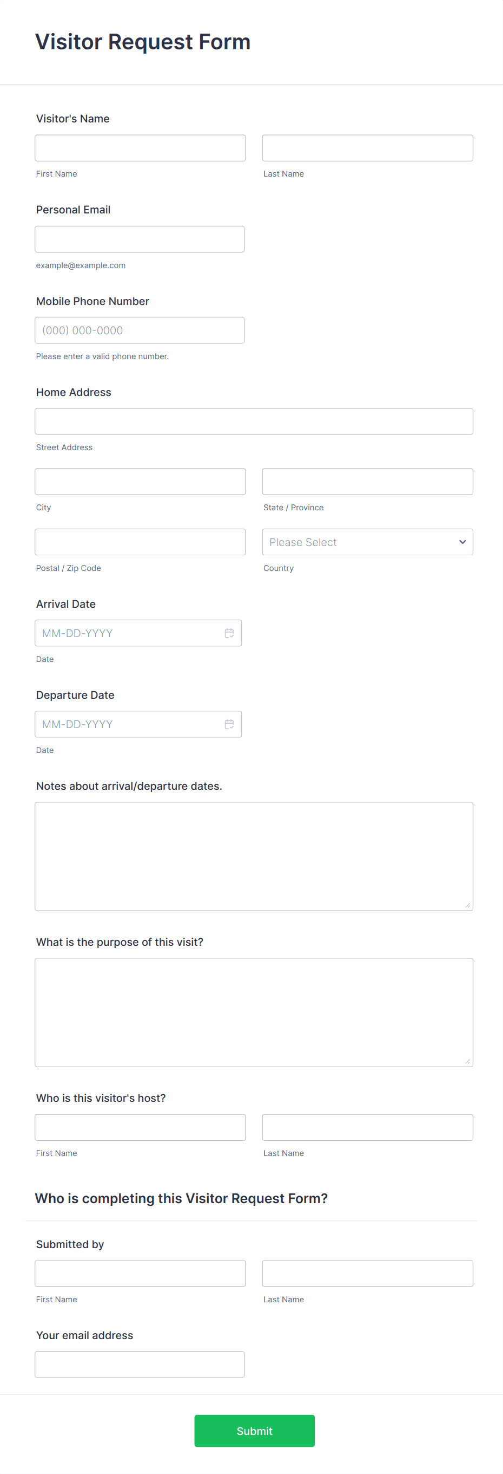503x1474 pixels.
Task: Click the Mobile Phone Number input
Action: 140,330
